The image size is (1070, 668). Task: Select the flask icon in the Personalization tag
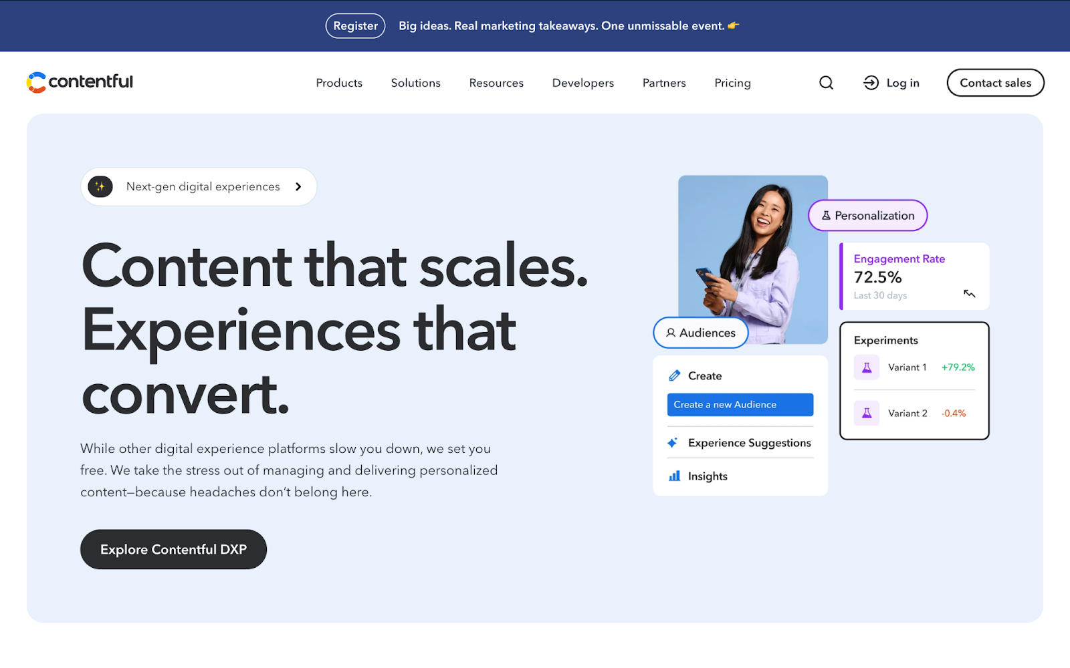point(826,216)
